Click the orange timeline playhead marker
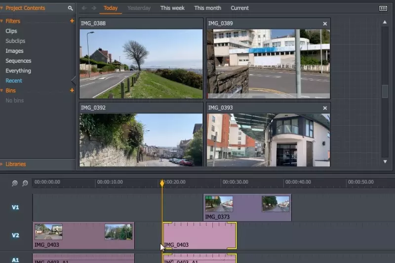395x263 pixels. (x=162, y=183)
